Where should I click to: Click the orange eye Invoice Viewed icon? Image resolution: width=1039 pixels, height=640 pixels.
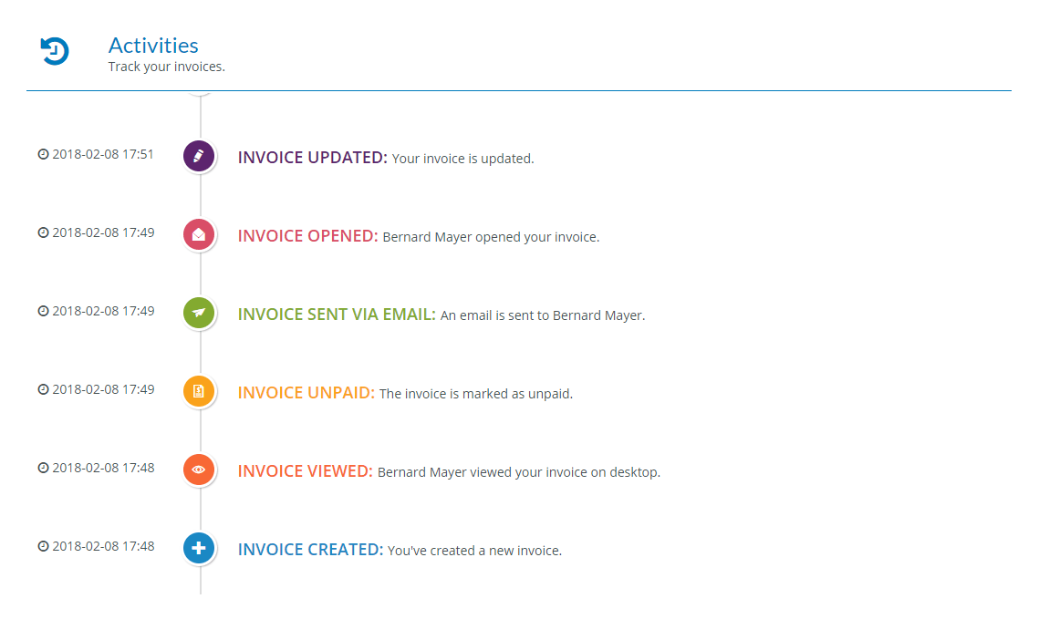(x=199, y=470)
